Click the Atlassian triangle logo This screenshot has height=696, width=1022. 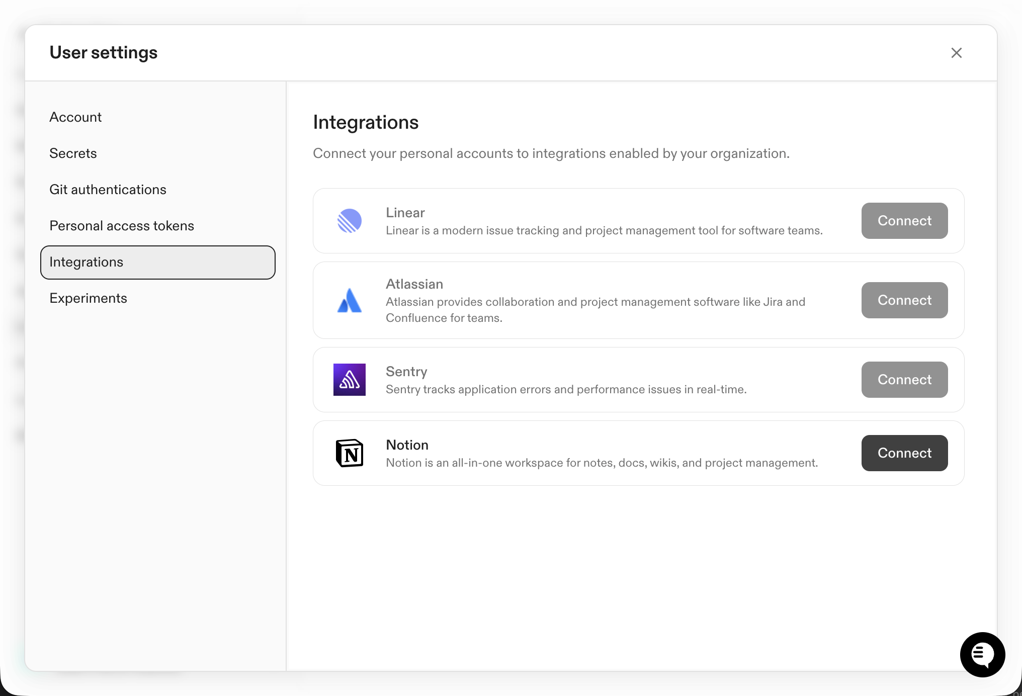click(x=350, y=300)
